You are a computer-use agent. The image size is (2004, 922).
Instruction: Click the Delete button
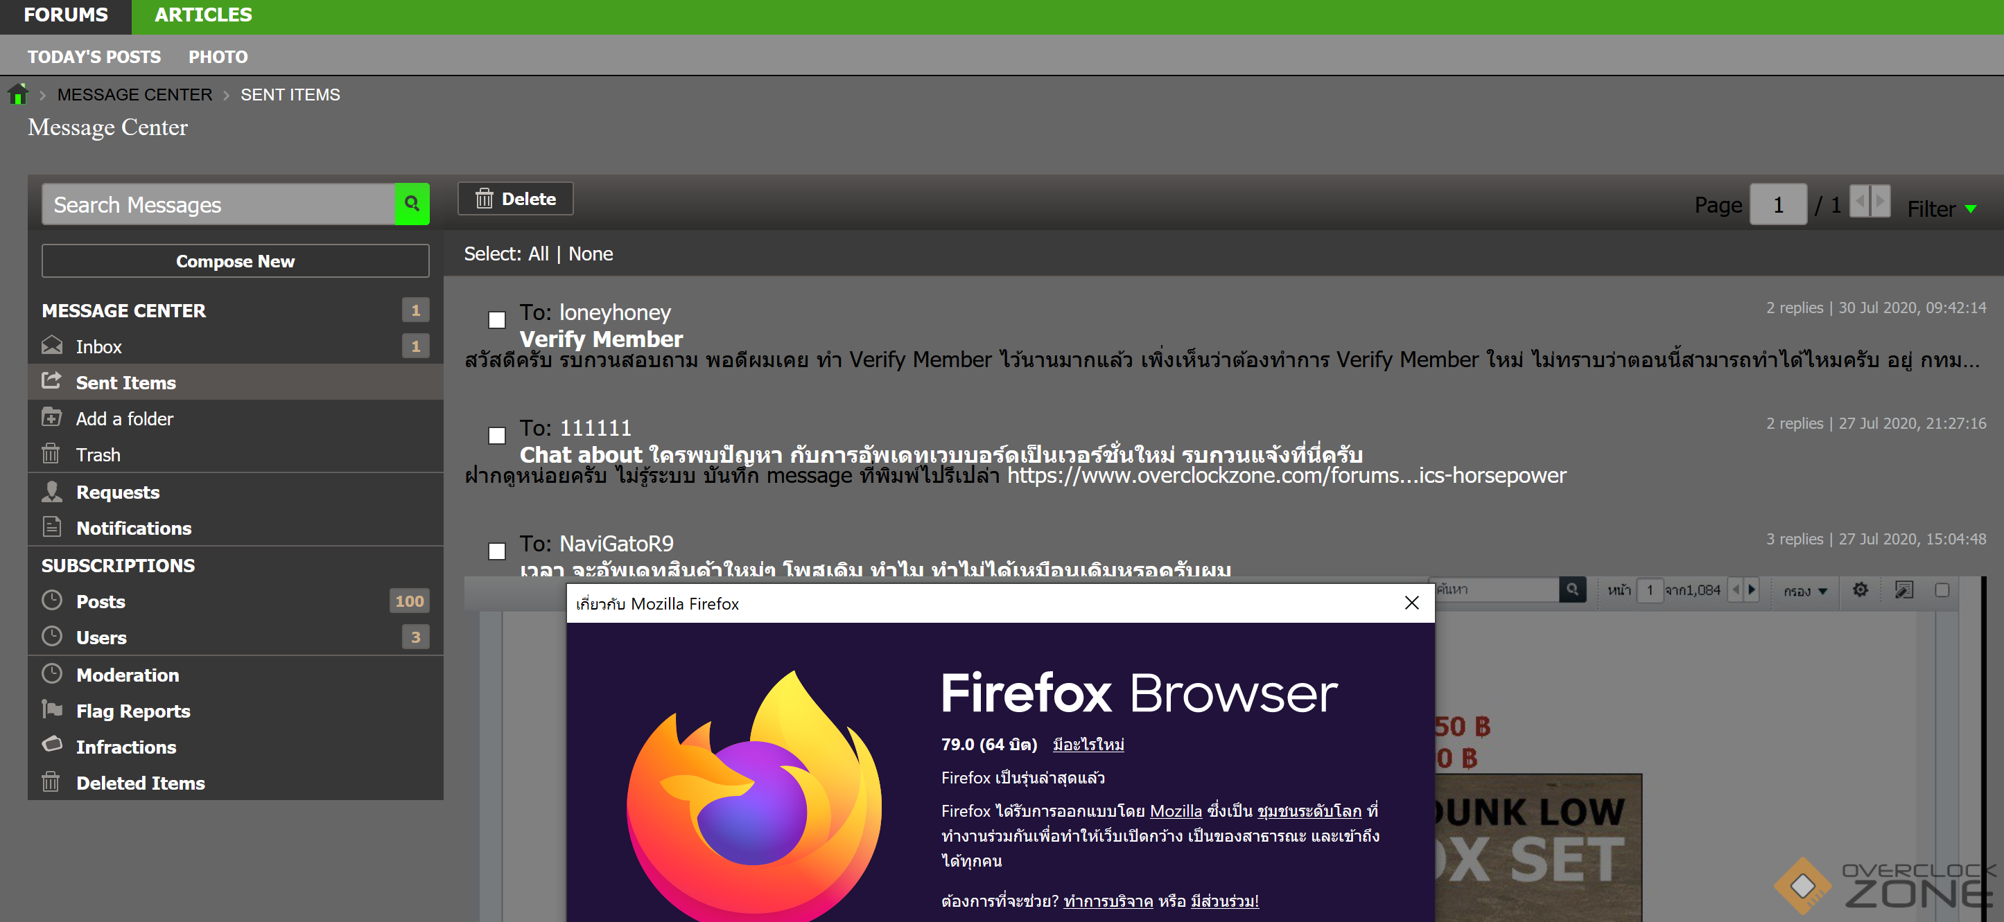515,198
